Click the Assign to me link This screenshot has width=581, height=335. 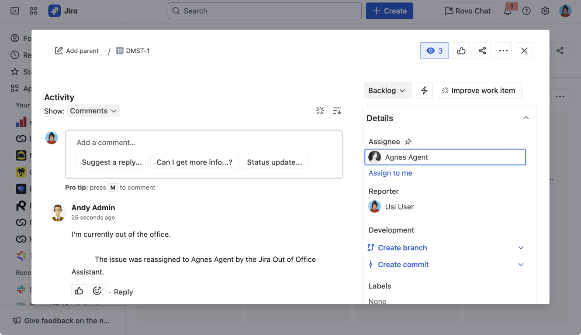pos(390,173)
